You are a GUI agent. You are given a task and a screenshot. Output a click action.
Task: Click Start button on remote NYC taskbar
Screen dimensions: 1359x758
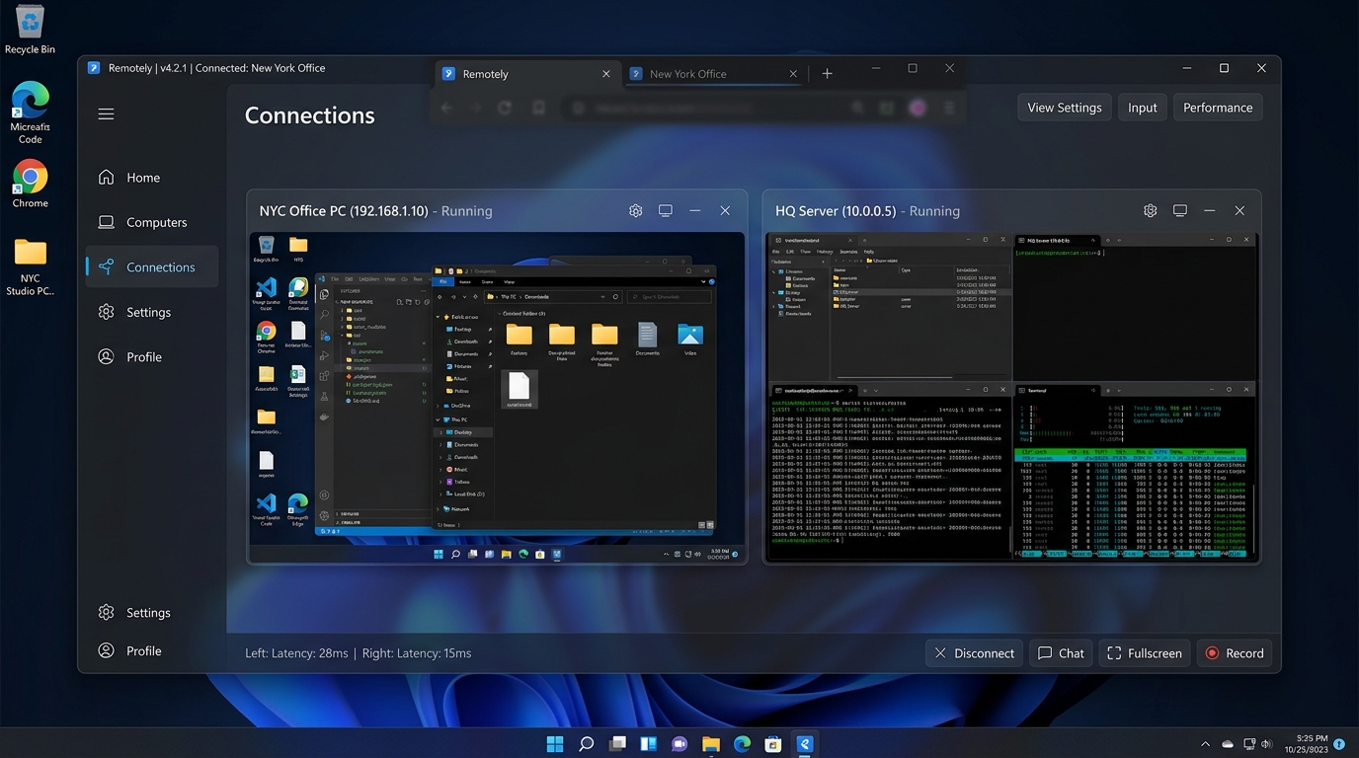pyautogui.click(x=438, y=555)
